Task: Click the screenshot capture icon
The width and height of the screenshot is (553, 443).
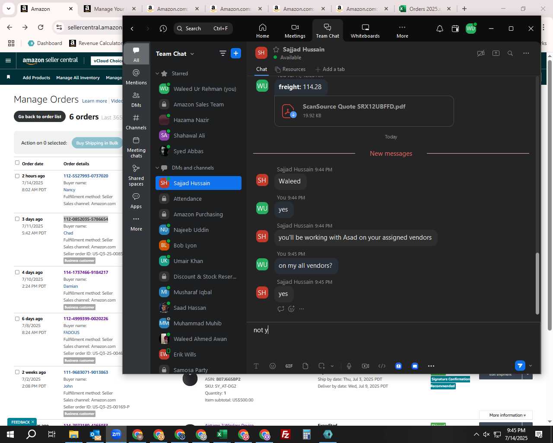Action: (321, 366)
